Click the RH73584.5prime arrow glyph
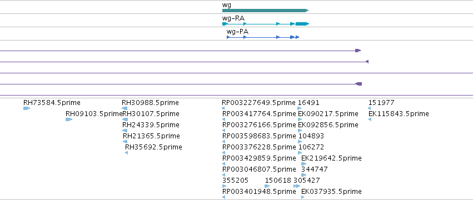 coord(27,108)
